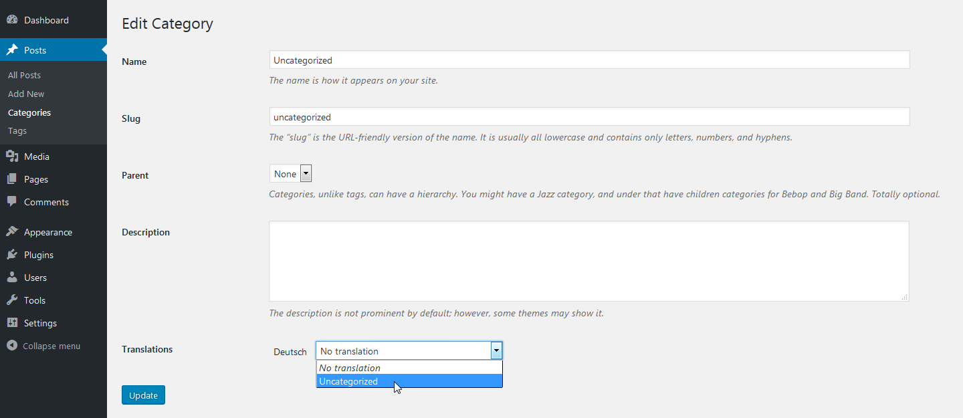The image size is (963, 418).
Task: Collapse the admin sidebar menu
Action: tap(44, 346)
